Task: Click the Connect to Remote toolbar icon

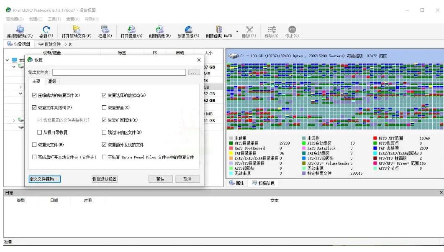Action: tap(20, 29)
